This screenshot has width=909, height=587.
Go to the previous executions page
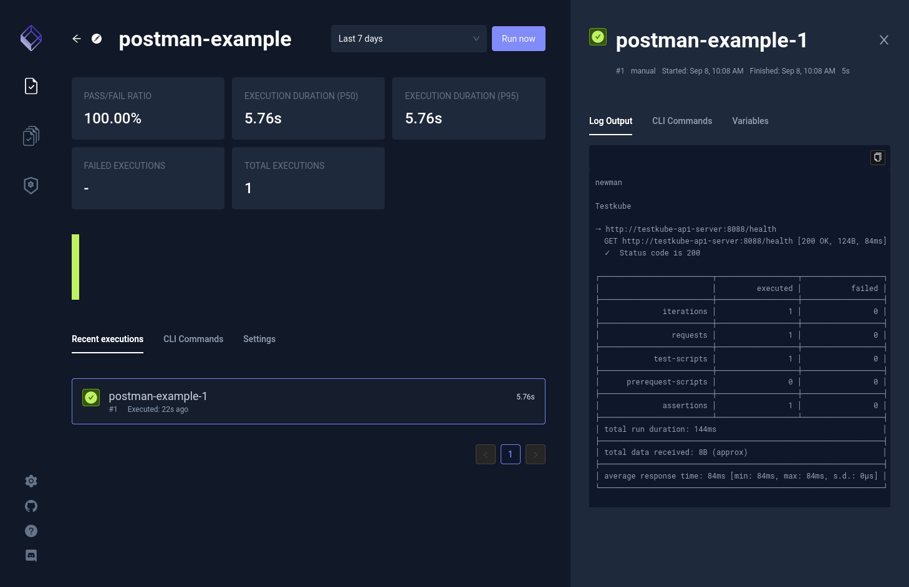pyautogui.click(x=485, y=454)
